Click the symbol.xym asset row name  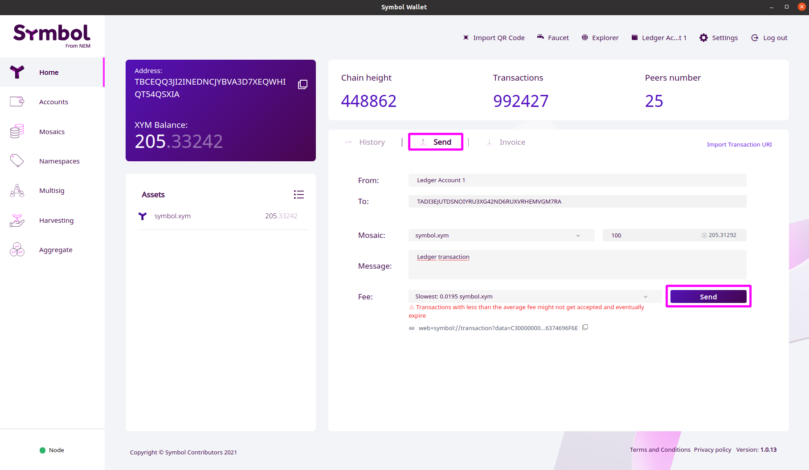point(172,216)
